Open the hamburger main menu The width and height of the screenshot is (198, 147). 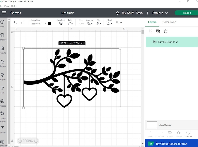[4, 13]
